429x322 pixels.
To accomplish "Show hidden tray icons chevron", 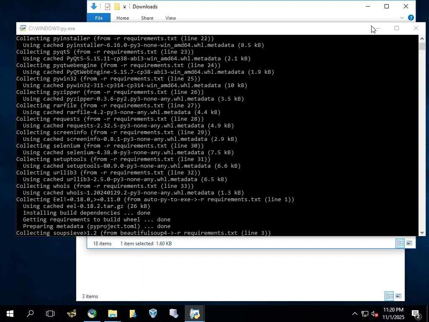I will 354,314.
